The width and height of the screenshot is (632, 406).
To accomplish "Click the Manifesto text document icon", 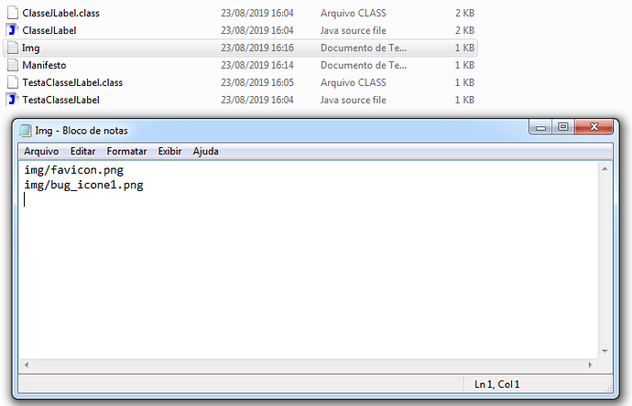I will coord(13,65).
